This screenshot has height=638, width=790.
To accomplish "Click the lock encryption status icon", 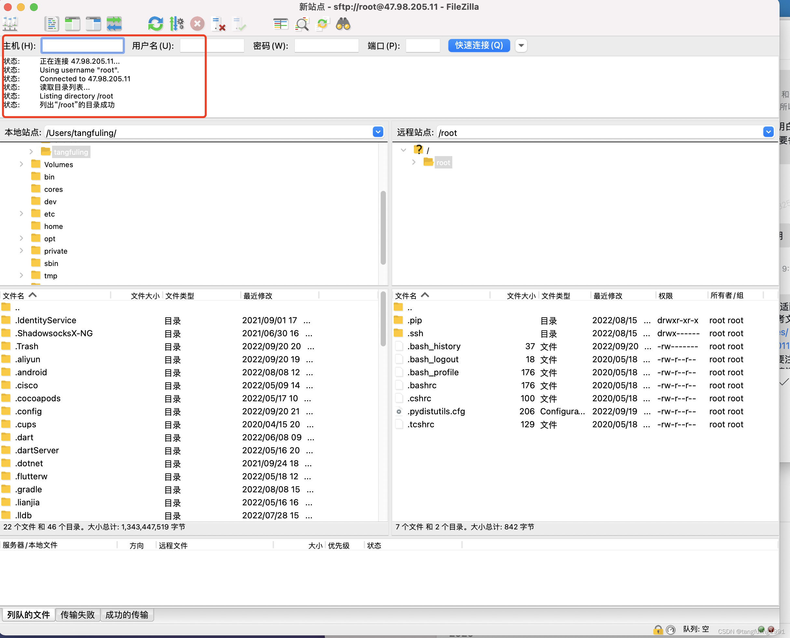I will click(x=658, y=630).
